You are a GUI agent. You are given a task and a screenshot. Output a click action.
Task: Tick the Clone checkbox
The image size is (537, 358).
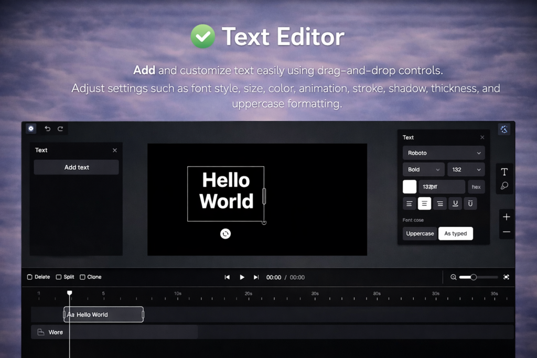coord(83,277)
